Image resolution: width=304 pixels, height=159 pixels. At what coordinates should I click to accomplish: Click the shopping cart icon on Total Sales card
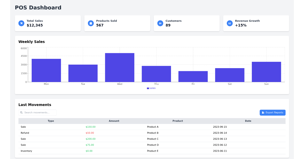tap(21, 23)
